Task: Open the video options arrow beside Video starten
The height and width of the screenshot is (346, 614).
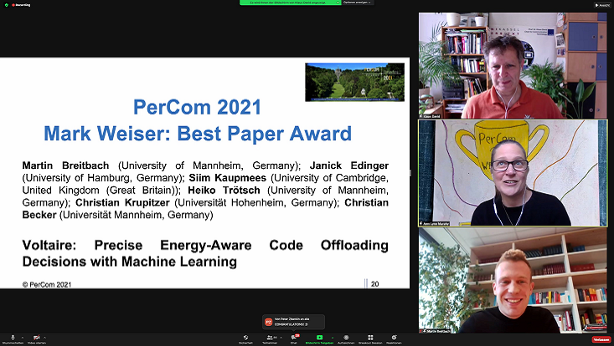Action: click(x=44, y=338)
